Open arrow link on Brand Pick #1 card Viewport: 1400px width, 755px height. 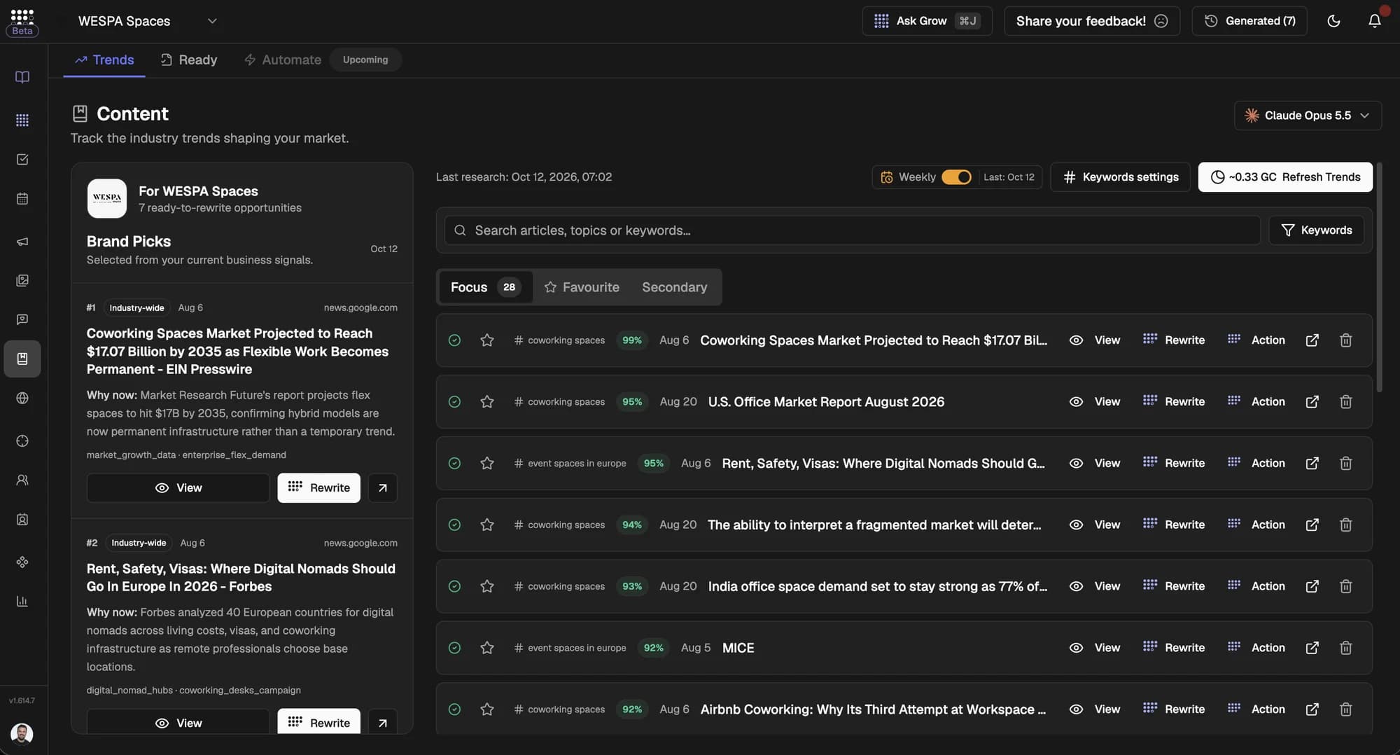382,487
